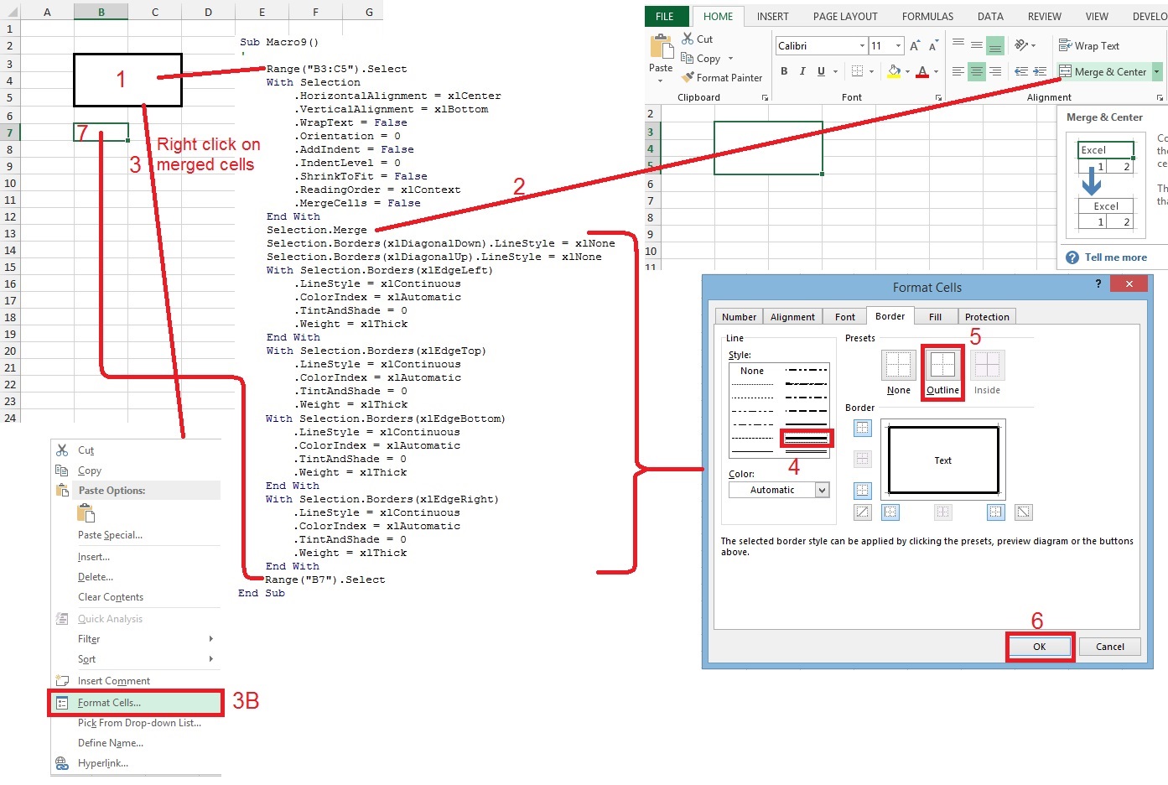1168x785 pixels.
Task: Click the Cut scissors in ribbon
Action: [688, 39]
